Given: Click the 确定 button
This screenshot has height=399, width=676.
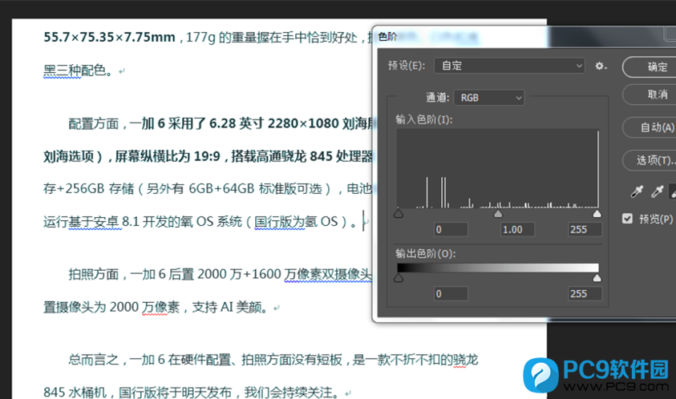Looking at the screenshot, I should pos(650,67).
